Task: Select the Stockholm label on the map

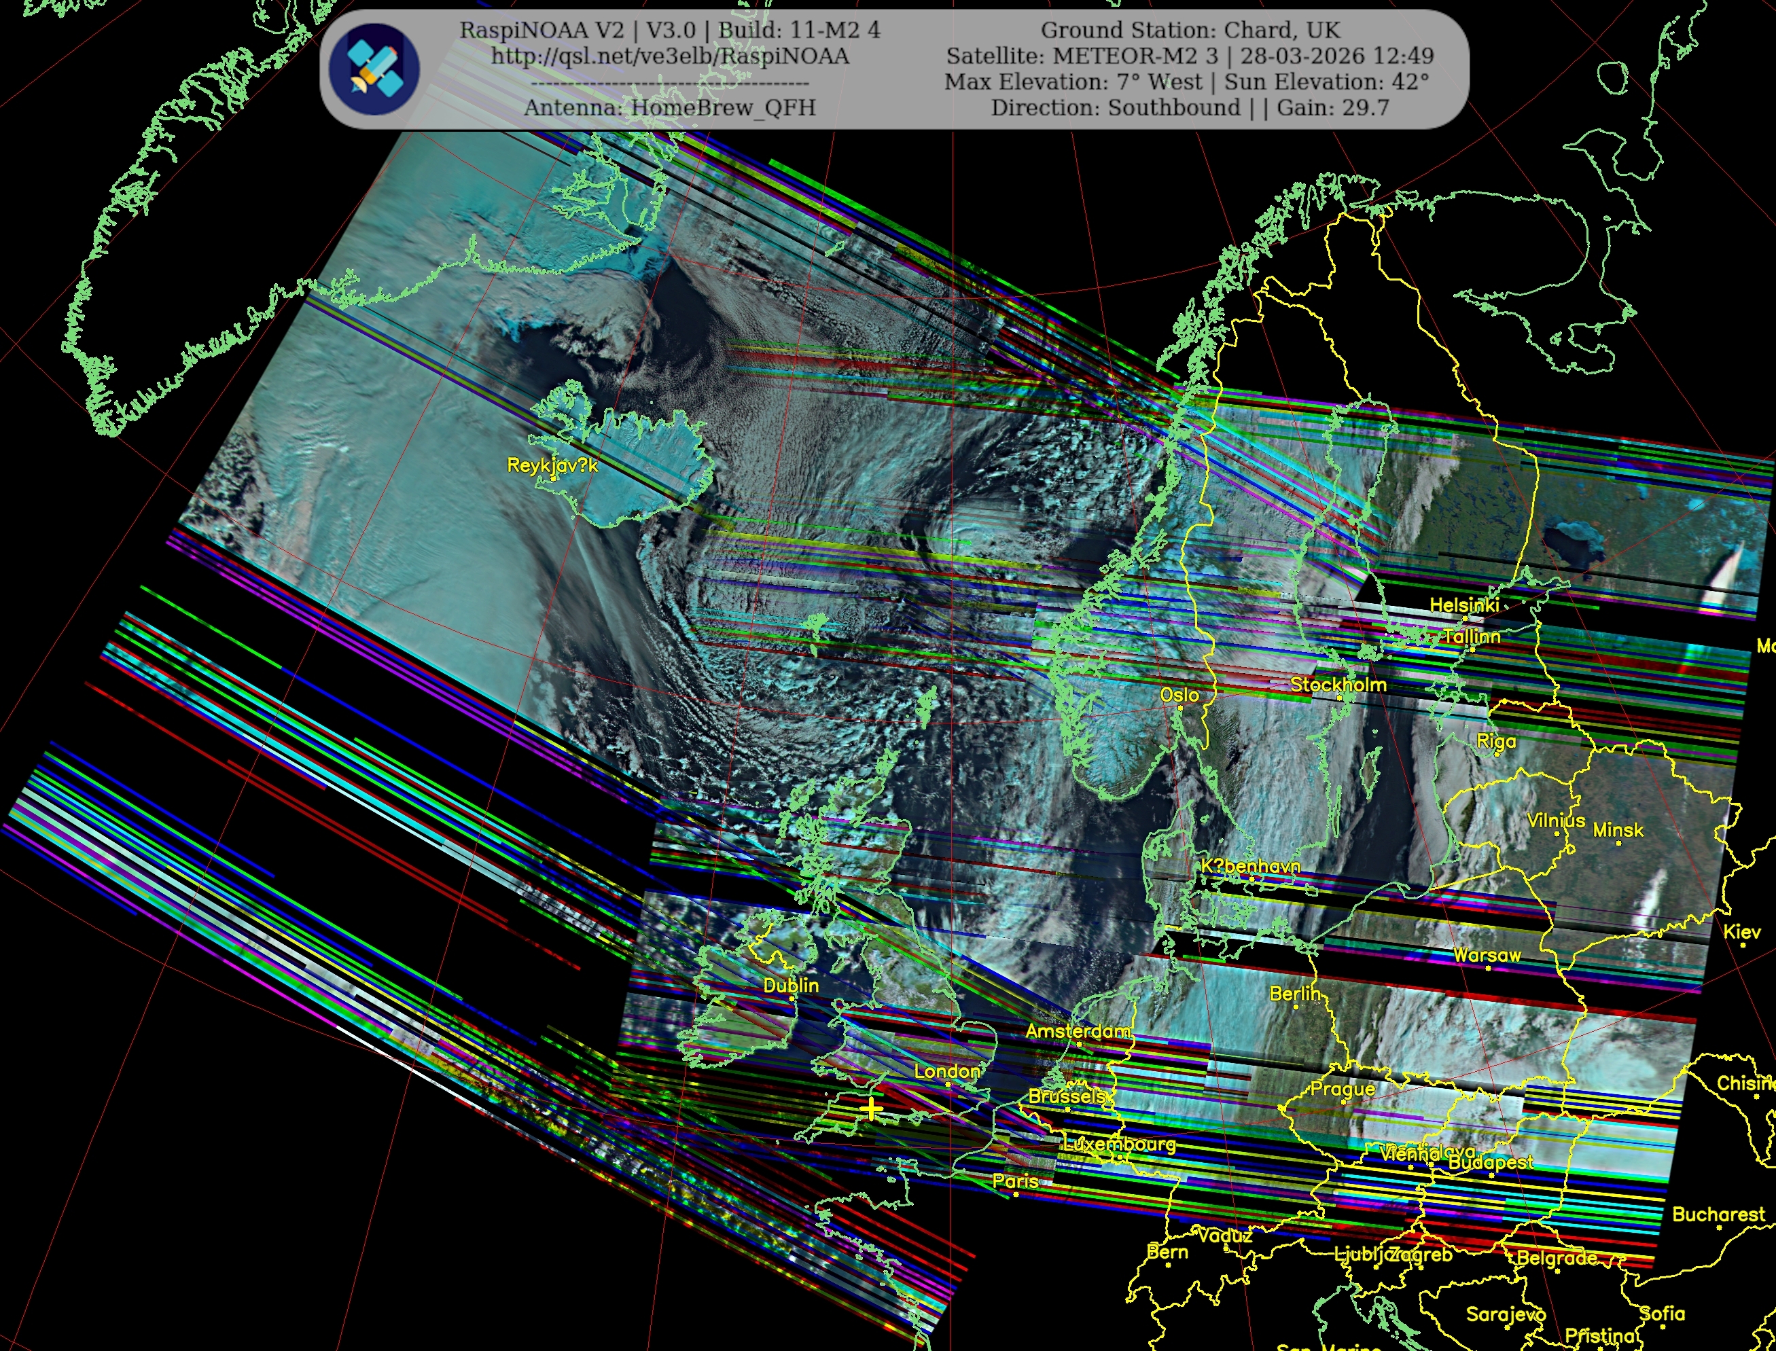Action: pos(1338,685)
